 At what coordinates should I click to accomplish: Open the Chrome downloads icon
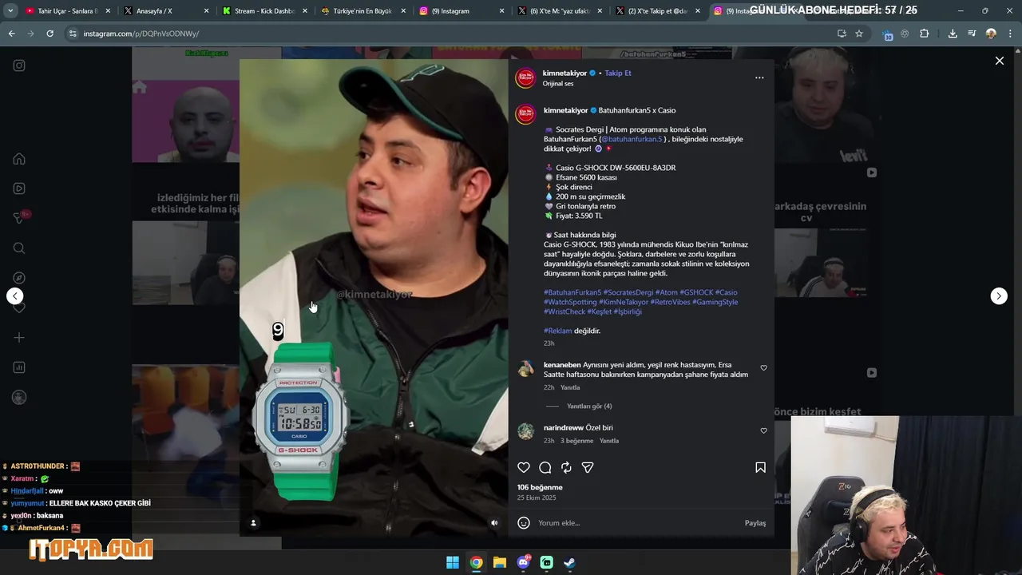point(953,34)
